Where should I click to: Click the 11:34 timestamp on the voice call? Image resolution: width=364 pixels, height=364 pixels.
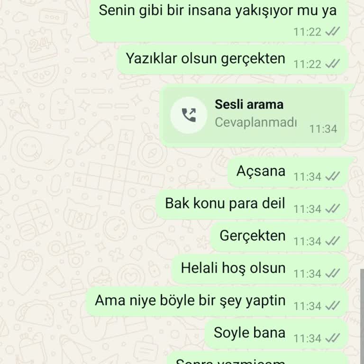[x=323, y=129]
